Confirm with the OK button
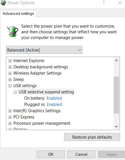 [x=51, y=154]
